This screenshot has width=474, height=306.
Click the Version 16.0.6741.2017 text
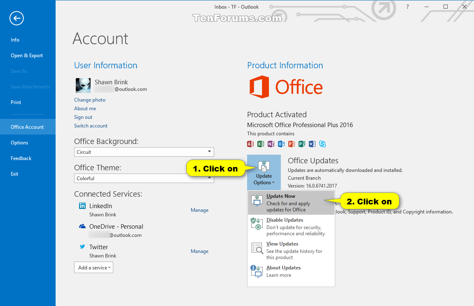pyautogui.click(x=312, y=186)
